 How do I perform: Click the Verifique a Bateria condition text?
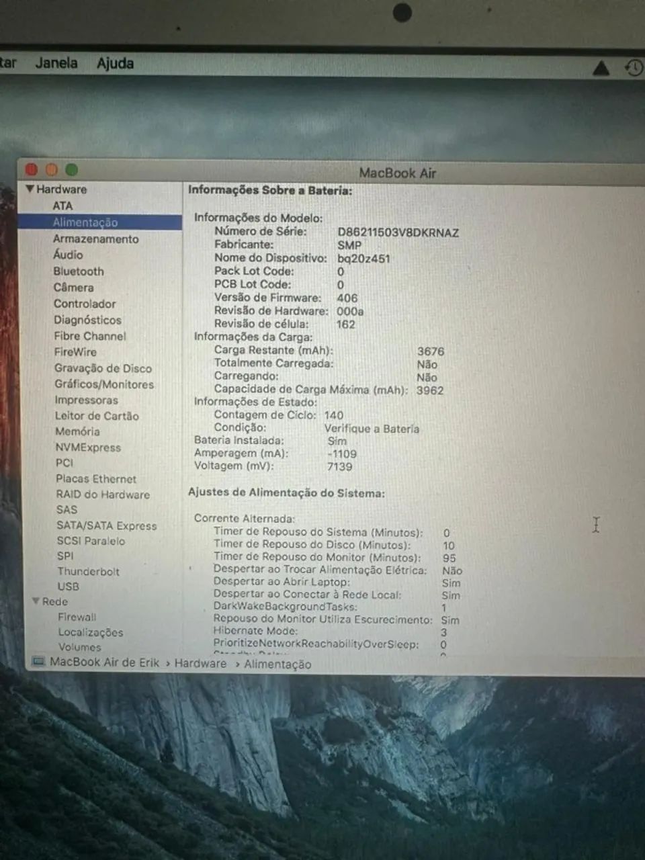click(x=372, y=429)
